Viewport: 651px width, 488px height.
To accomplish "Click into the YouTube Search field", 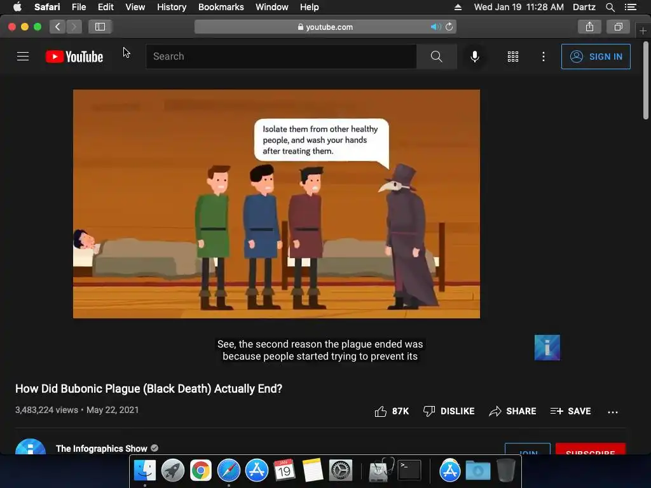I will click(x=281, y=56).
